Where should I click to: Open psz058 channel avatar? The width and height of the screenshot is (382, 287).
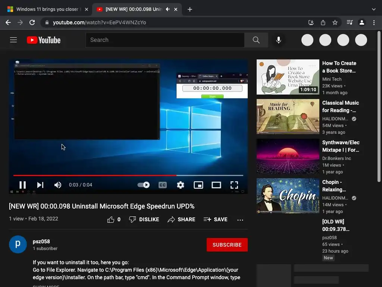pyautogui.click(x=18, y=244)
